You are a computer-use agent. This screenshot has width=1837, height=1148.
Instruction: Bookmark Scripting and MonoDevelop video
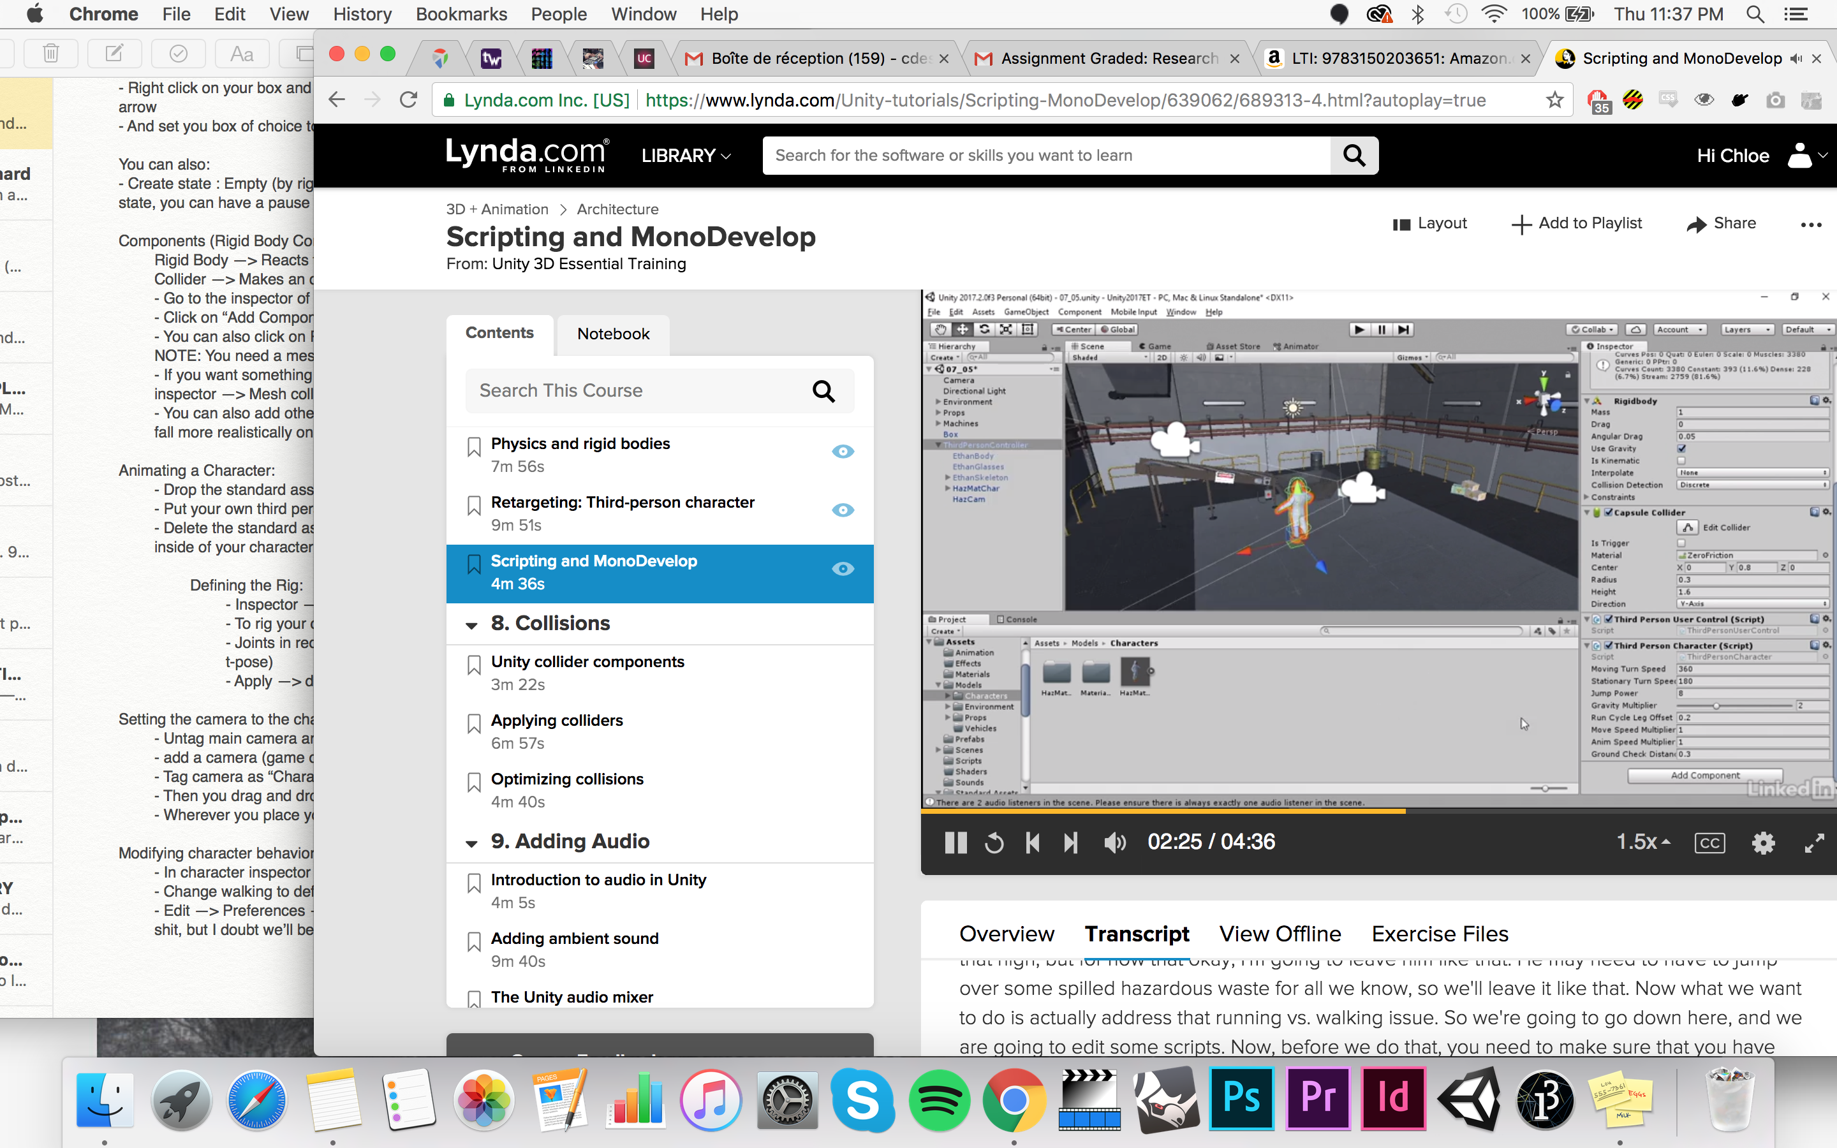tap(474, 564)
